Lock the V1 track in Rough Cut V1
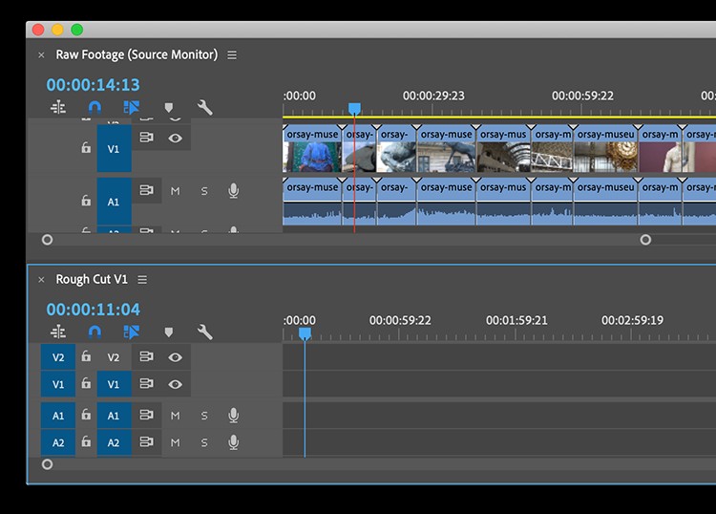The image size is (716, 514). pos(86,383)
